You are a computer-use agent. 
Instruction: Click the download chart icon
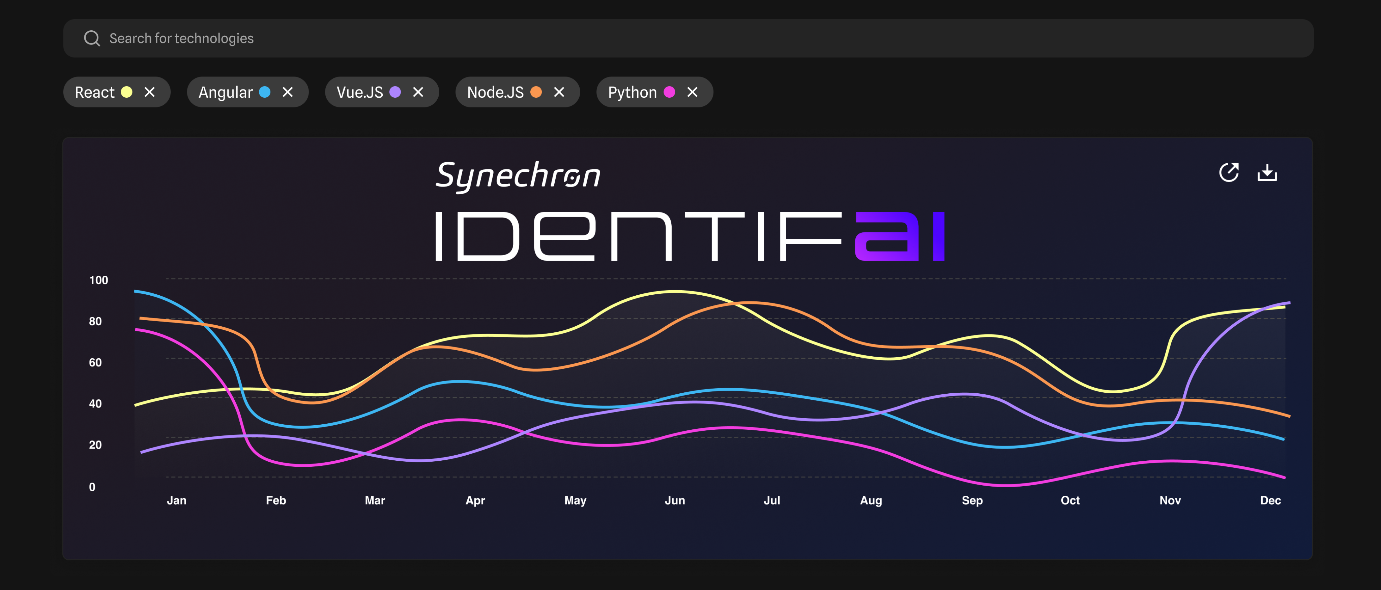(1267, 172)
